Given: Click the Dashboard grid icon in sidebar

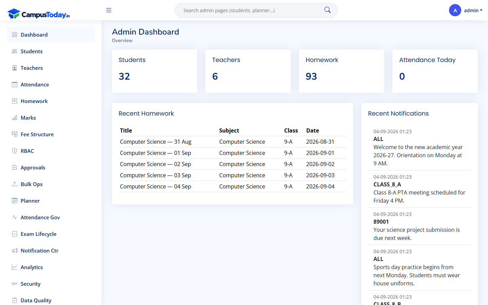Looking at the screenshot, I should [15, 35].
